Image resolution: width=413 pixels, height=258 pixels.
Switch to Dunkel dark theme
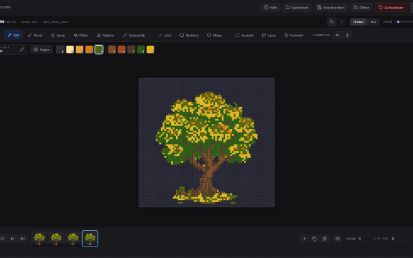tap(358, 22)
